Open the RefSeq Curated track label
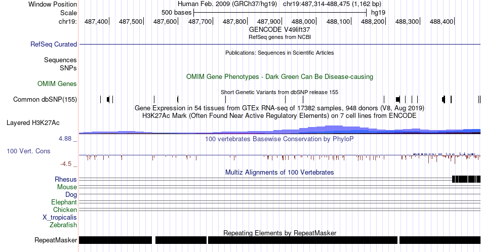 pos(54,44)
